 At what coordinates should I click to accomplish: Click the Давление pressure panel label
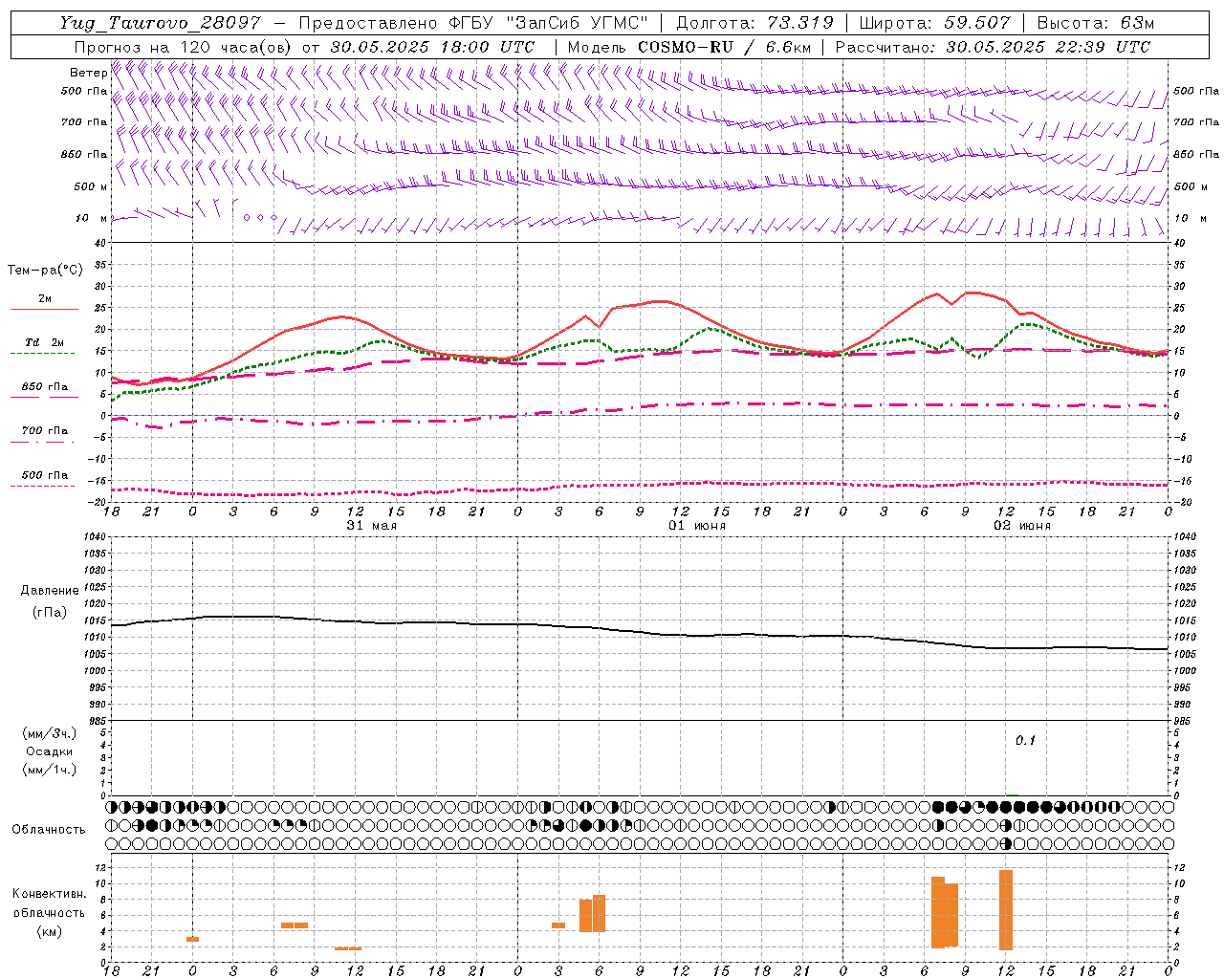(x=50, y=591)
